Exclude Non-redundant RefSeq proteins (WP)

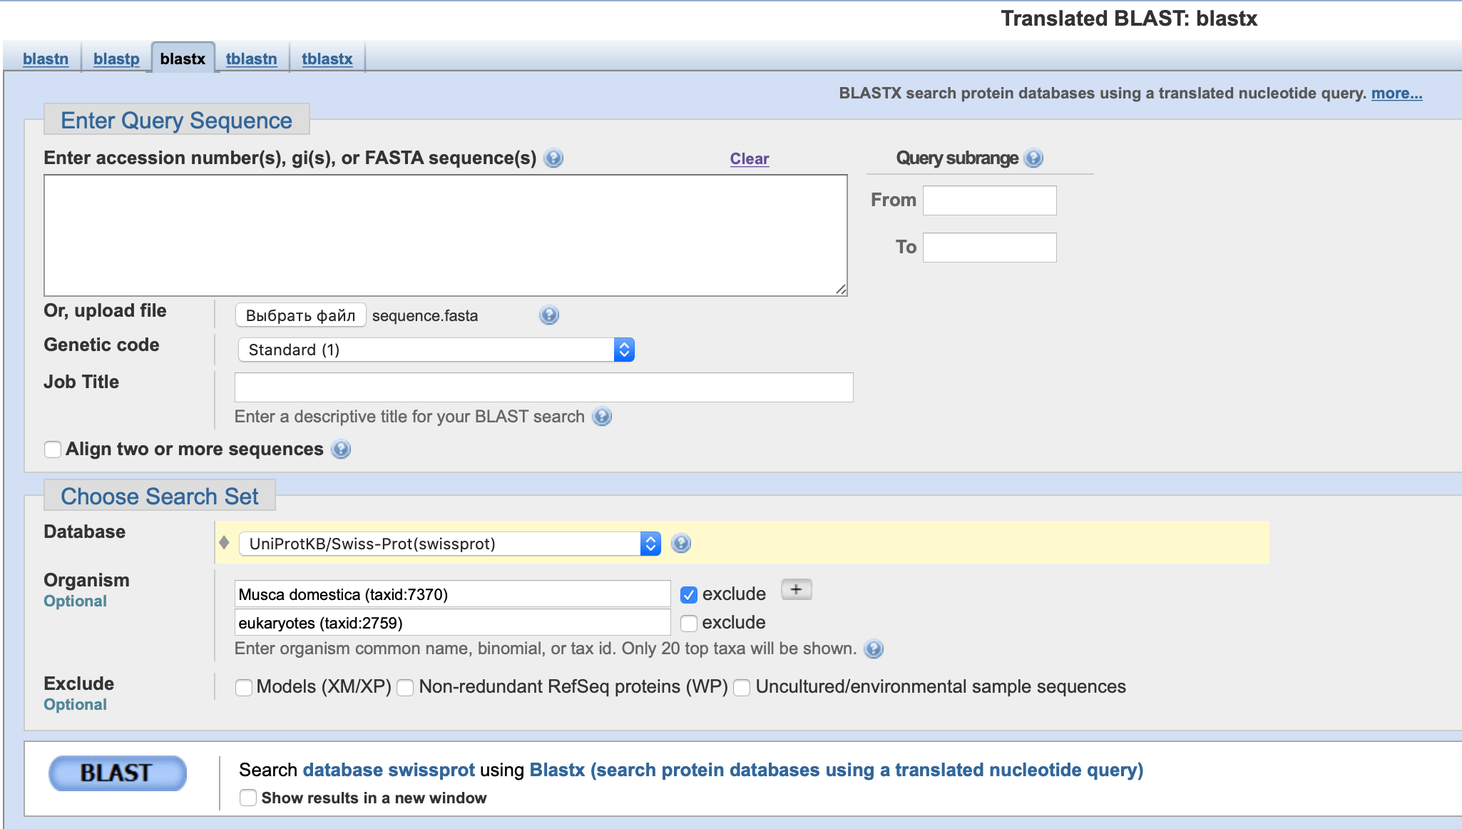coord(405,687)
